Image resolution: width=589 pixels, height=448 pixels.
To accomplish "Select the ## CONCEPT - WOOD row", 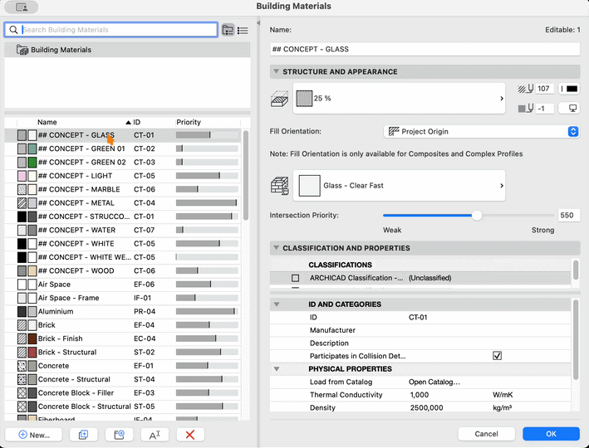I will pyautogui.click(x=122, y=271).
